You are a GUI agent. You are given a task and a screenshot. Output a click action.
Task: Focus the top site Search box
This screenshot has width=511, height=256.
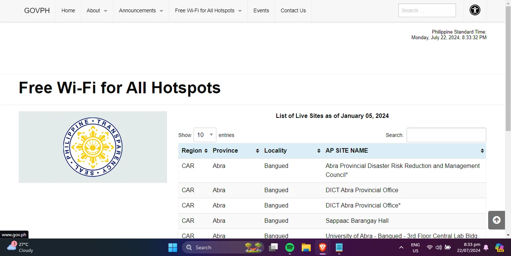click(427, 10)
